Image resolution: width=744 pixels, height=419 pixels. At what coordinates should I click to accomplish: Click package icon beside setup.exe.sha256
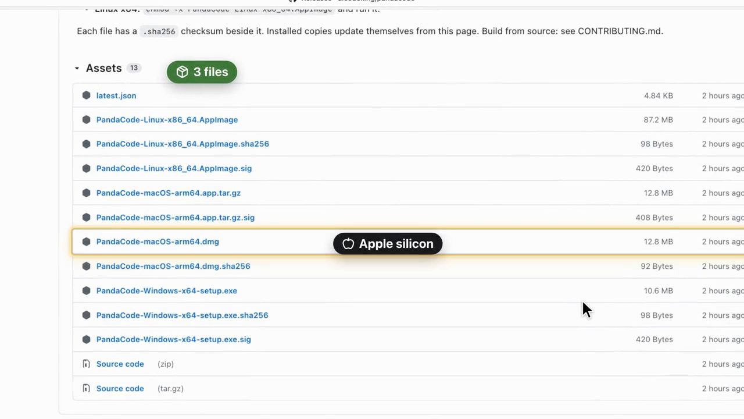click(x=86, y=315)
